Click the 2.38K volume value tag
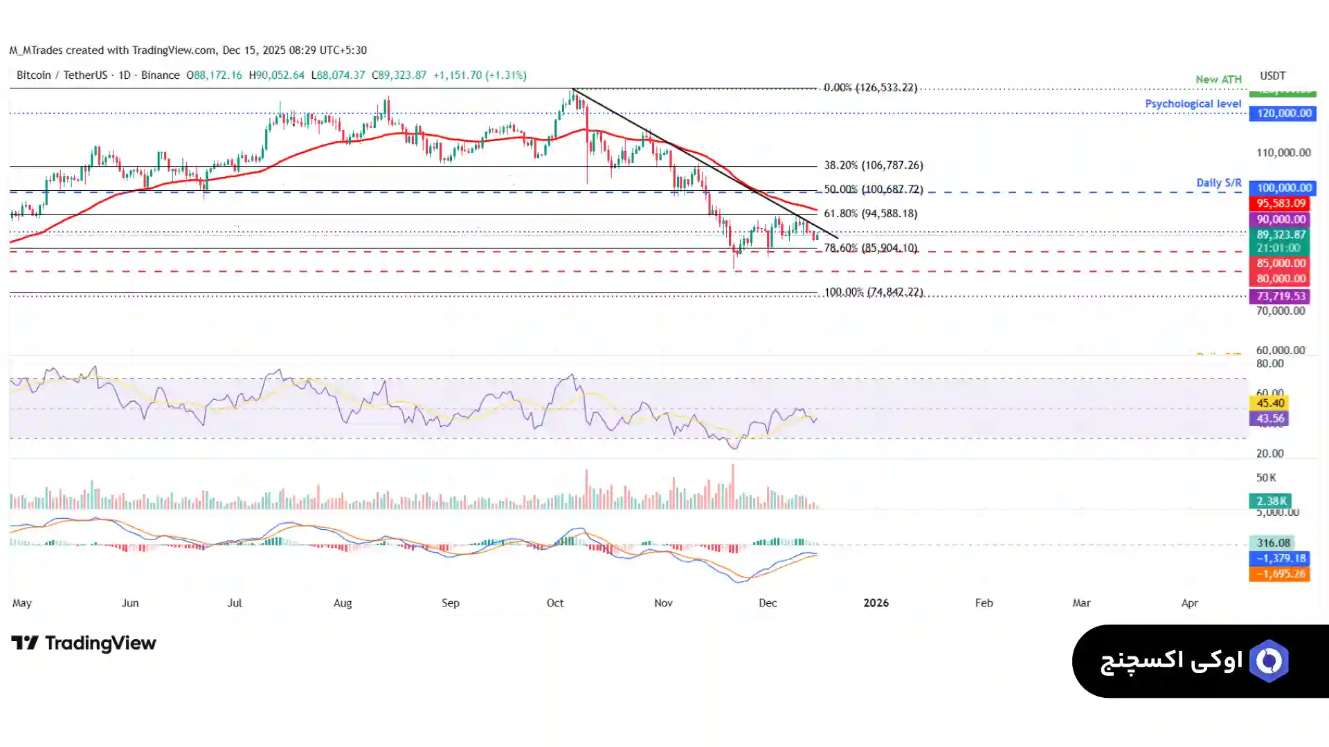The image size is (1329, 747). click(x=1271, y=501)
